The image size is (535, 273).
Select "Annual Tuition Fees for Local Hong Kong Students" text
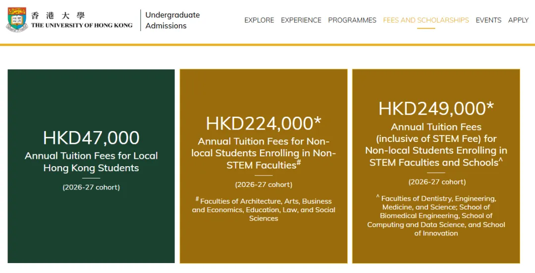(91, 162)
